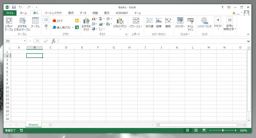This screenshot has height=138, width=256.
Task: Switch to Page Layout view in status bar
Action: click(x=196, y=130)
